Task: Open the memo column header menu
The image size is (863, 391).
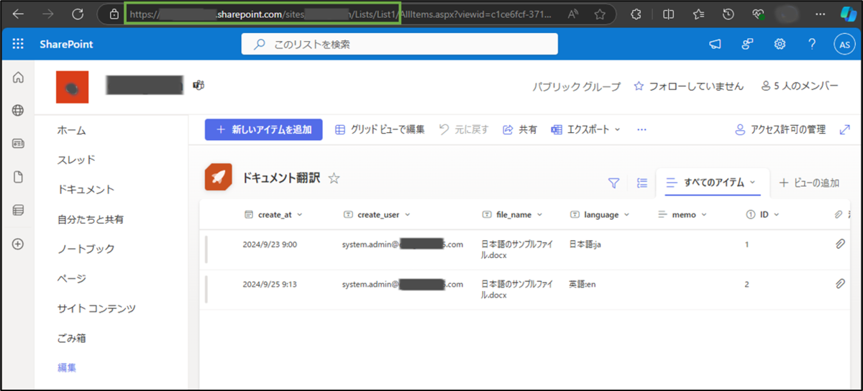Action: pyautogui.click(x=683, y=214)
